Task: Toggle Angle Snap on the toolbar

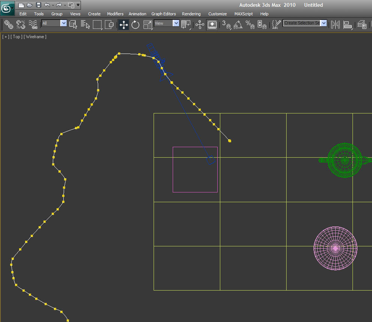Action: (x=238, y=25)
